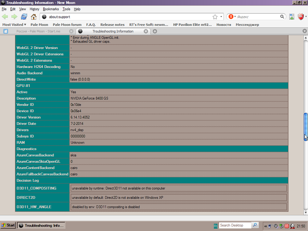Image resolution: width=308 pixels, height=231 pixels.
Task: Click the Yandex search engine logo
Action: [231, 17]
